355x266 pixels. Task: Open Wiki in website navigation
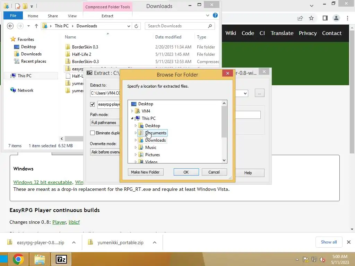click(x=231, y=33)
